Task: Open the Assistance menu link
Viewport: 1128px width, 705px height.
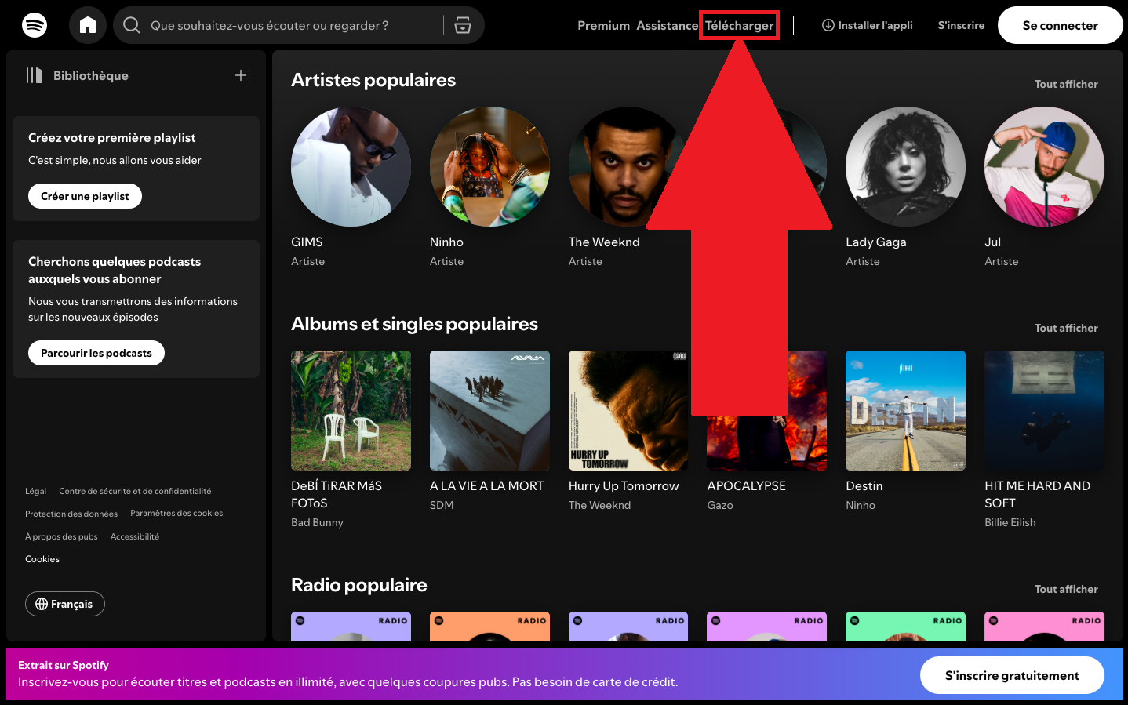Action: (x=667, y=26)
